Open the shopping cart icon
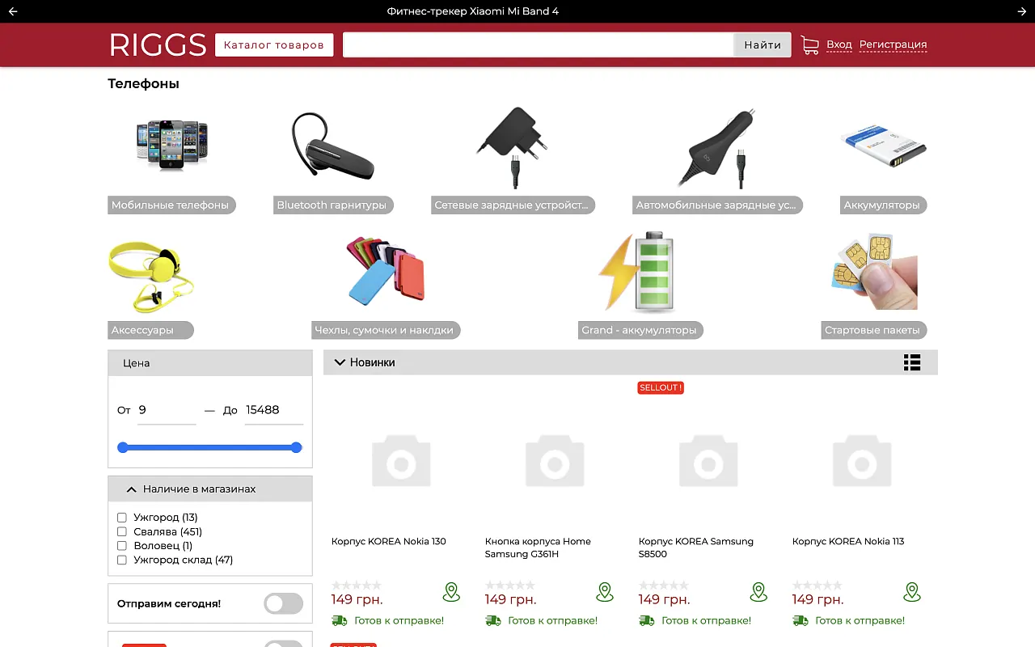This screenshot has height=647, width=1035. pyautogui.click(x=809, y=45)
